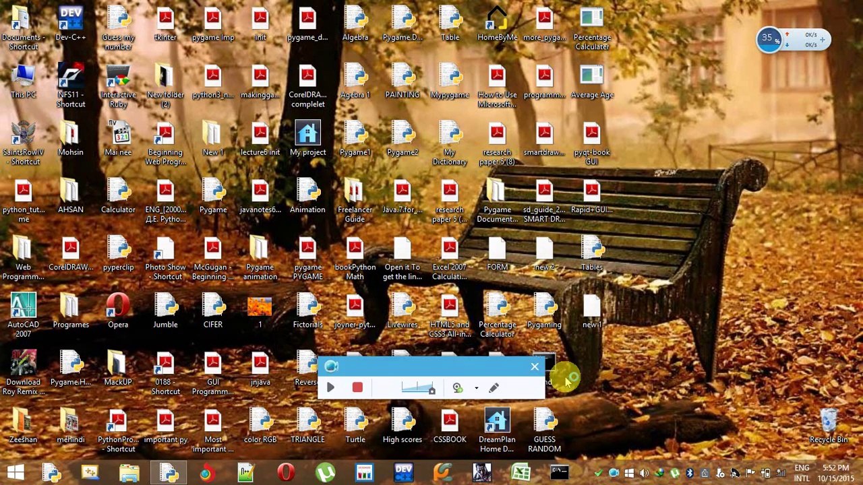Open the Windows Start menu
Screen dimensions: 863x485
15,473
